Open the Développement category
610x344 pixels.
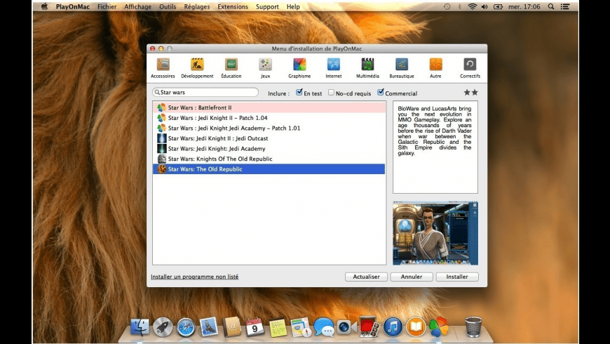[197, 68]
